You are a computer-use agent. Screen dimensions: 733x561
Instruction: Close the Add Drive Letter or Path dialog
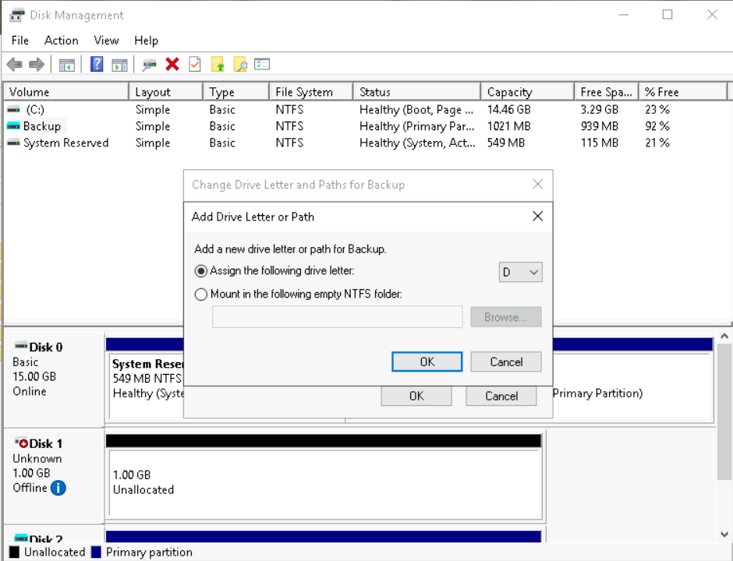coord(537,217)
